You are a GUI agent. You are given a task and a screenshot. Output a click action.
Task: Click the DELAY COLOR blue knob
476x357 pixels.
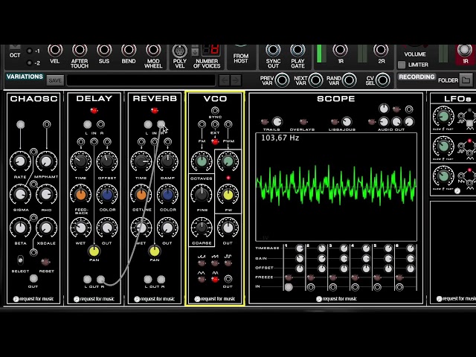pos(107,195)
